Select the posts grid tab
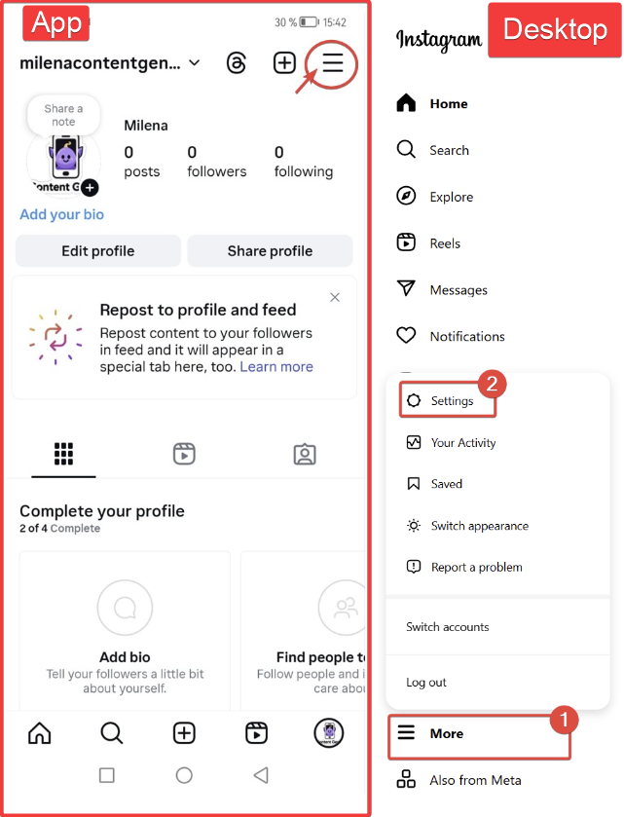624x817 pixels. click(64, 453)
